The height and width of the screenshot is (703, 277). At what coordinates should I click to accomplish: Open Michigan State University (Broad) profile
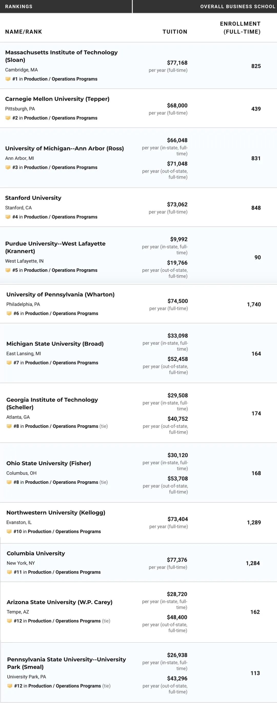55,344
